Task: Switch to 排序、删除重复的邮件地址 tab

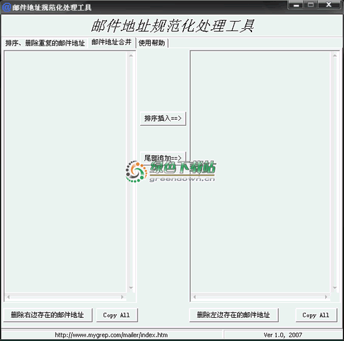Action: pos(45,43)
